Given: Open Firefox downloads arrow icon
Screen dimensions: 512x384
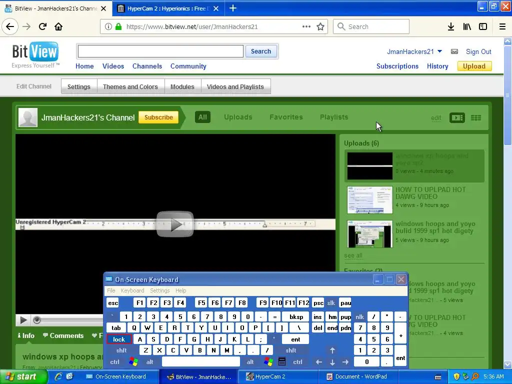Looking at the screenshot, I should tap(451, 27).
